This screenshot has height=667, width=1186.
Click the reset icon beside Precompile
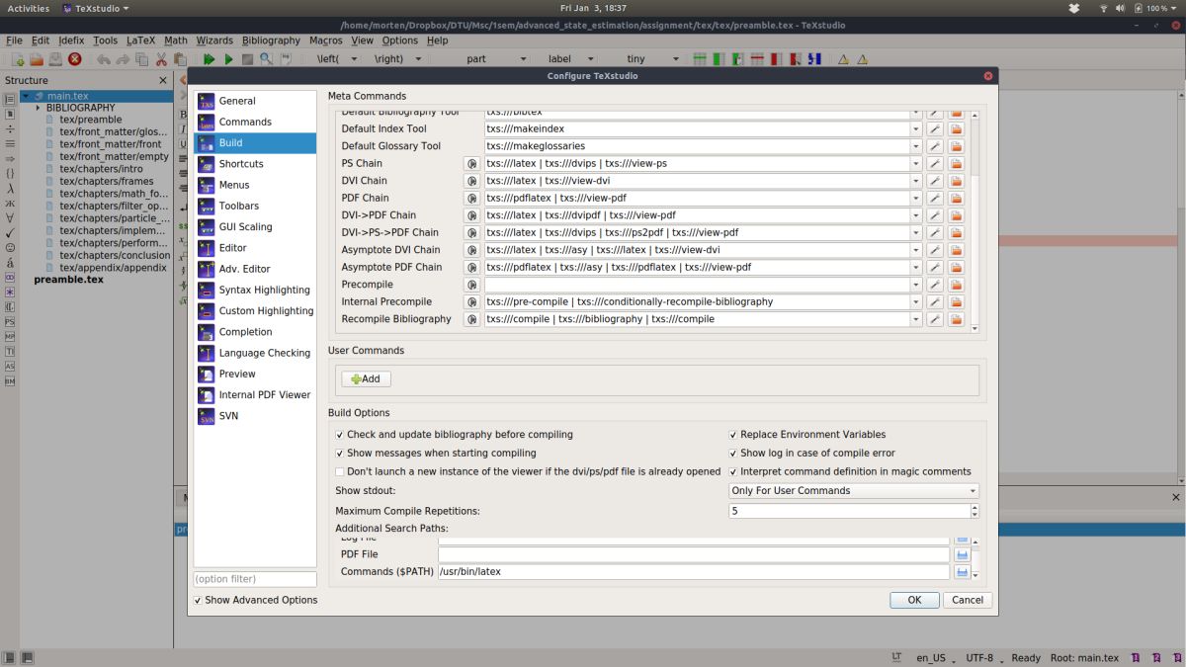pos(472,285)
